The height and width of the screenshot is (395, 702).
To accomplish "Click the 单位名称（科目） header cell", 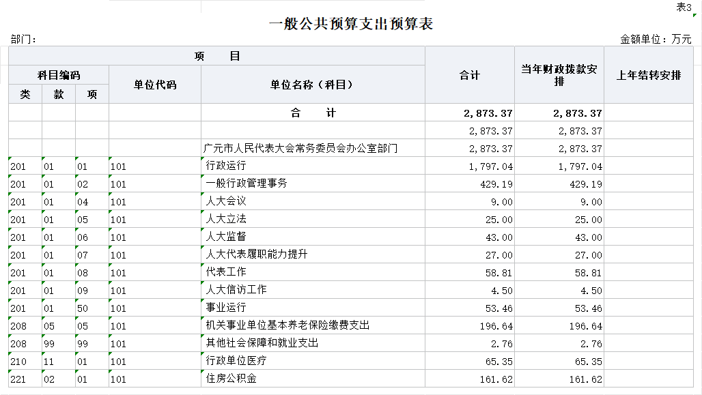I will (x=312, y=85).
